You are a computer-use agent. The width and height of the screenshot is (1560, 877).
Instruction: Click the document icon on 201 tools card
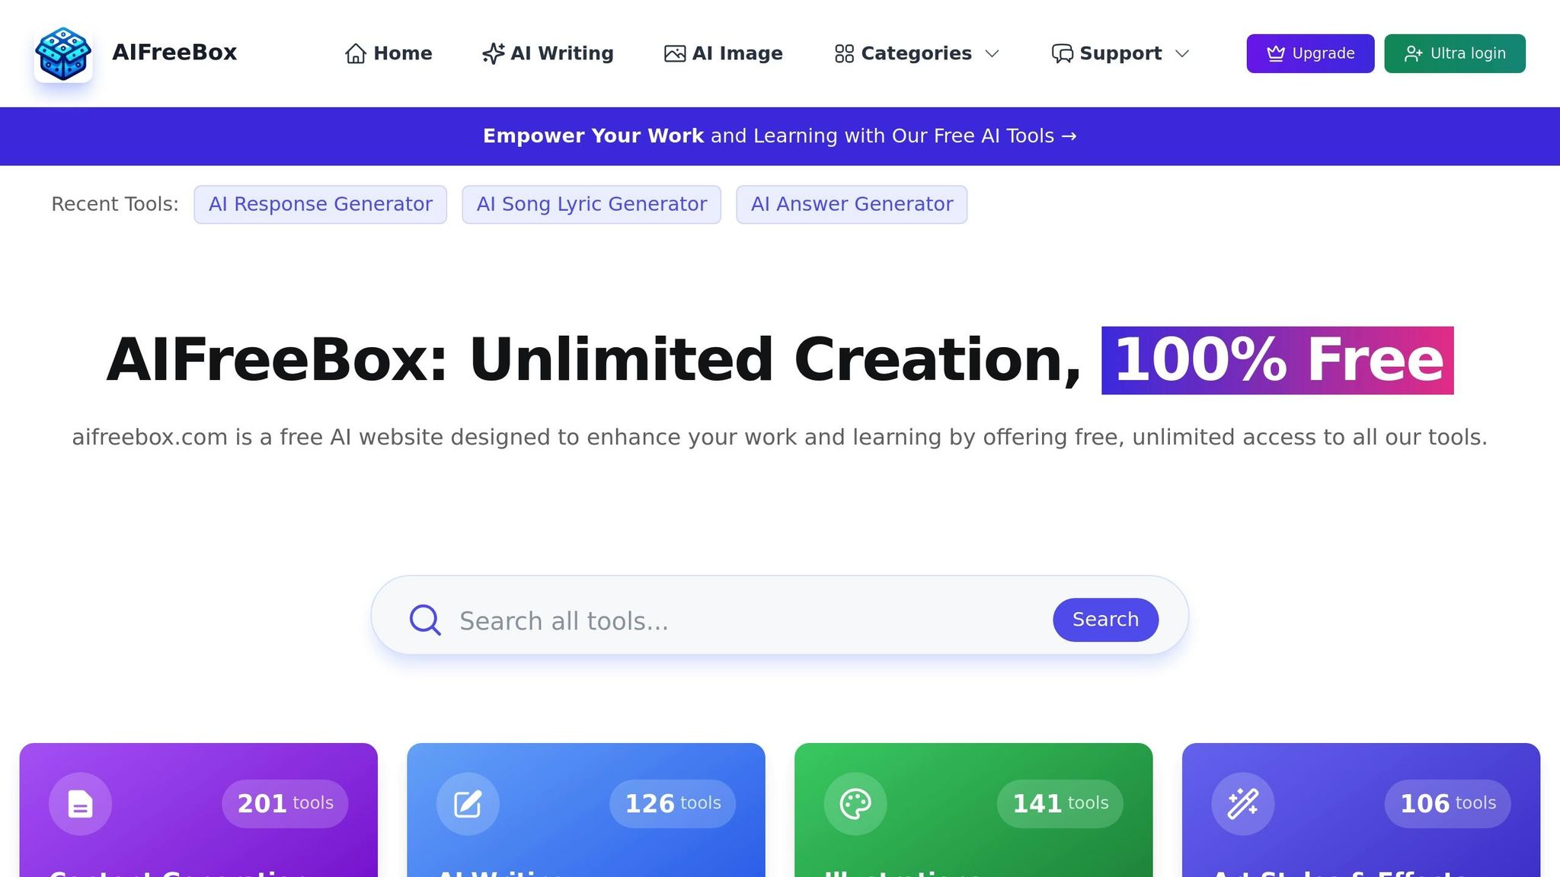(x=80, y=804)
